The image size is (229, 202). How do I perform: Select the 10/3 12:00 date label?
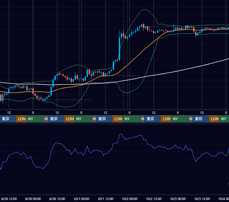pos(202,199)
